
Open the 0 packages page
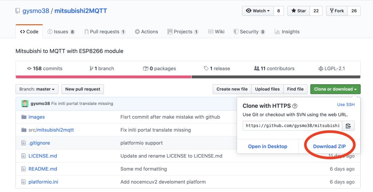click(160, 69)
